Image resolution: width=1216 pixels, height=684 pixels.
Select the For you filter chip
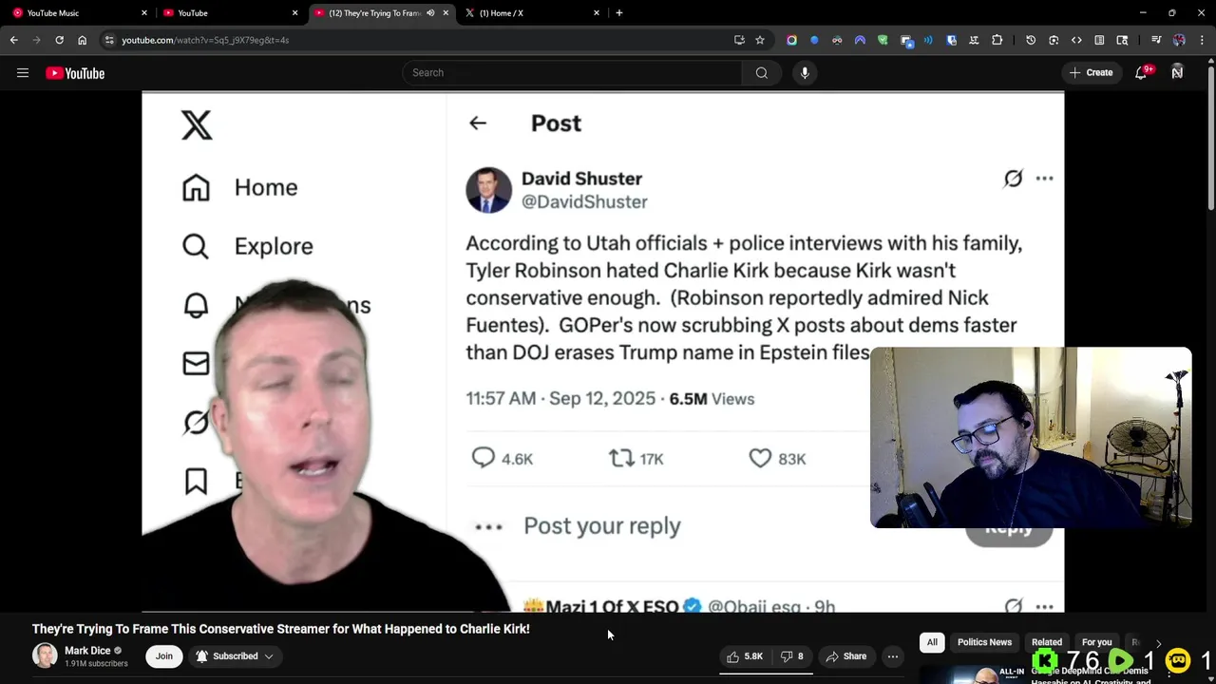1096,642
